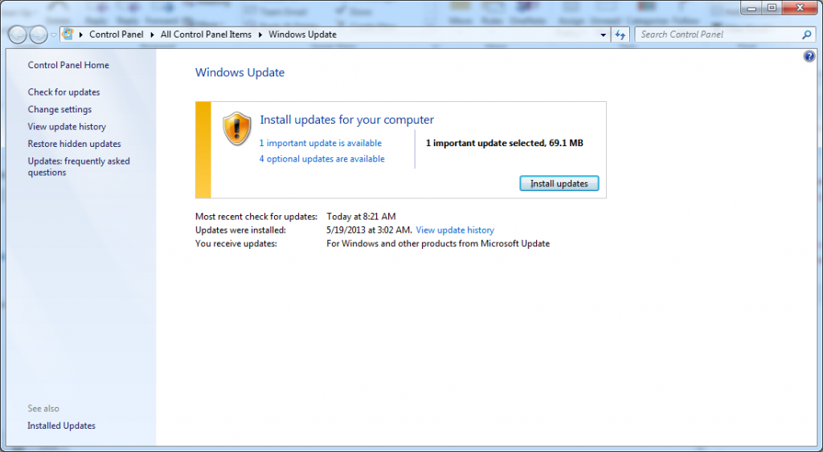Click the Forward navigation arrow button

[38, 35]
